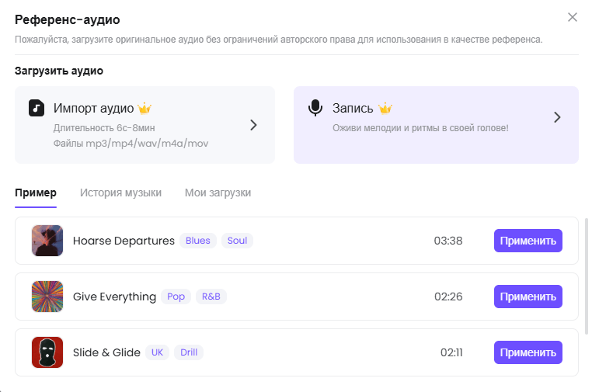Click the Give Everything cover thumbnail
The height and width of the screenshot is (392, 592).
47,297
